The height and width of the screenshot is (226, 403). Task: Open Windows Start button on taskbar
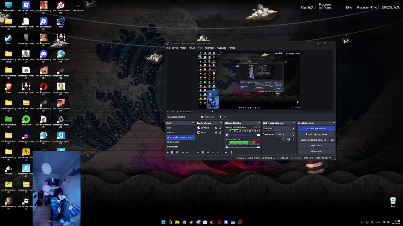[163, 222]
